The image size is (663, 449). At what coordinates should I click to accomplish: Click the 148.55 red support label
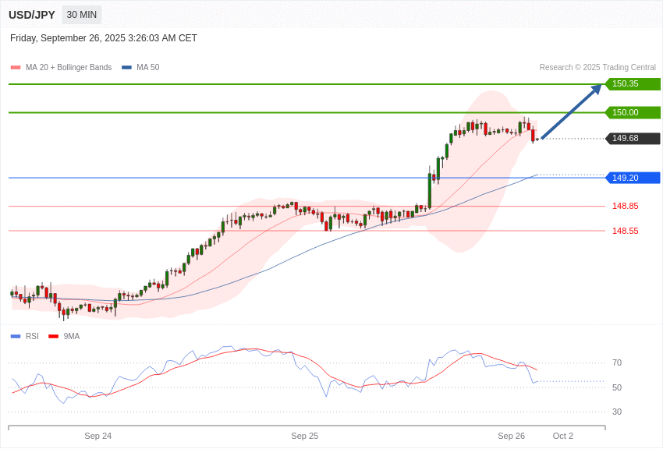(x=625, y=231)
